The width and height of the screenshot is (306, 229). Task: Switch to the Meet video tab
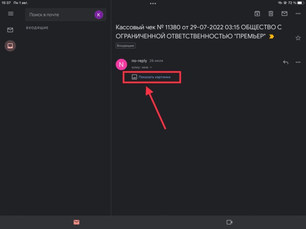(x=229, y=222)
